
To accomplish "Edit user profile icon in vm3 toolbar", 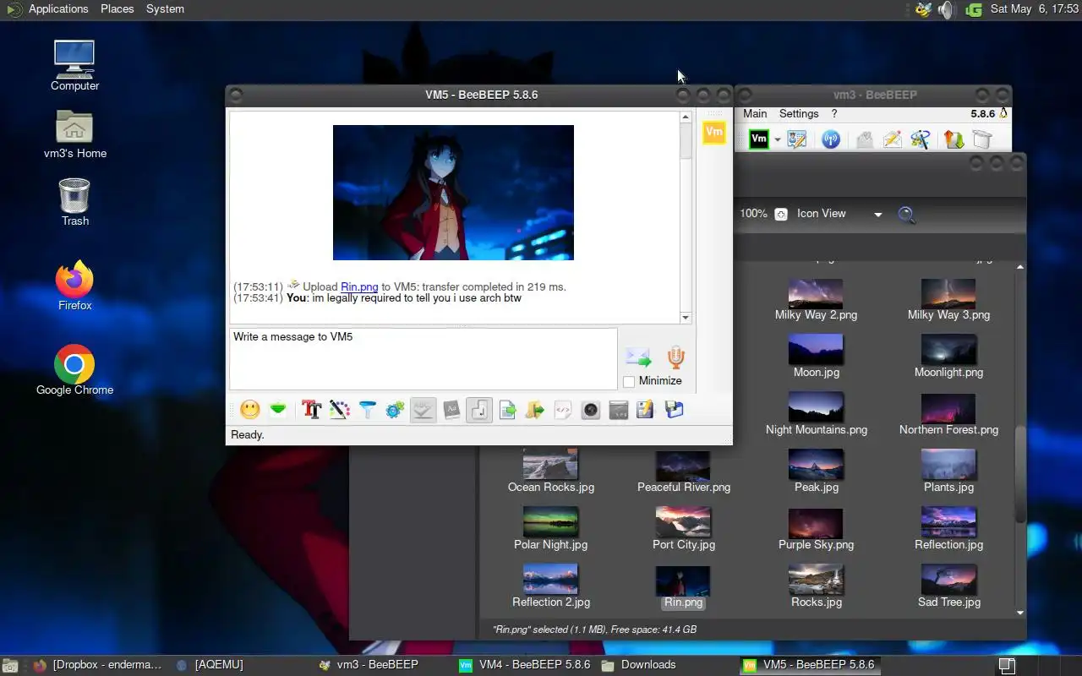I will pos(797,139).
